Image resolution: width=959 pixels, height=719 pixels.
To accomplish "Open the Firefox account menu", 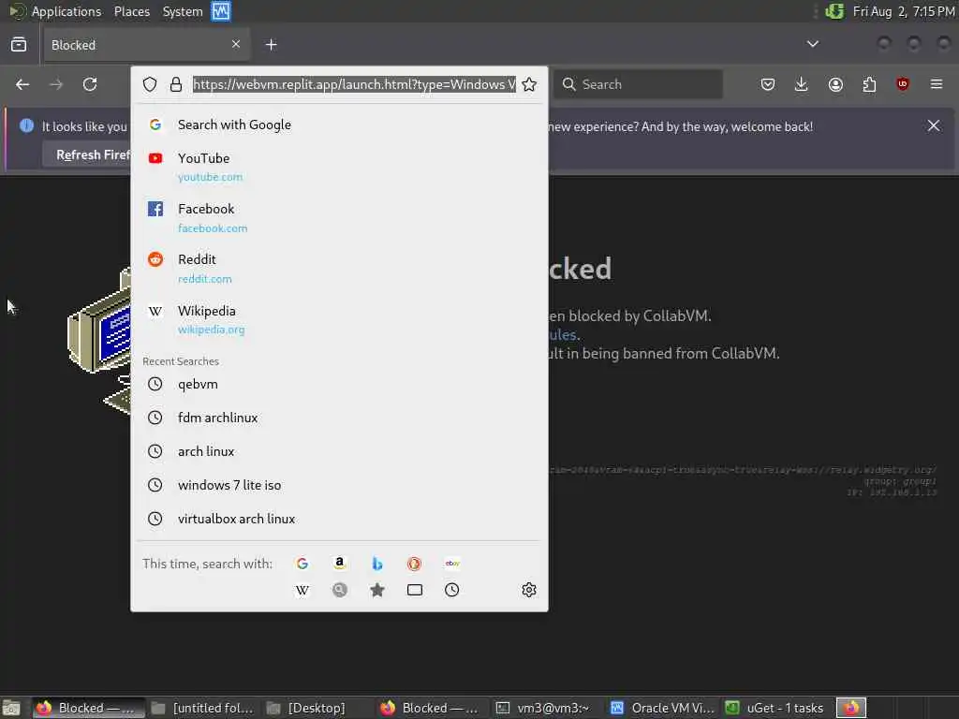I will [x=835, y=84].
